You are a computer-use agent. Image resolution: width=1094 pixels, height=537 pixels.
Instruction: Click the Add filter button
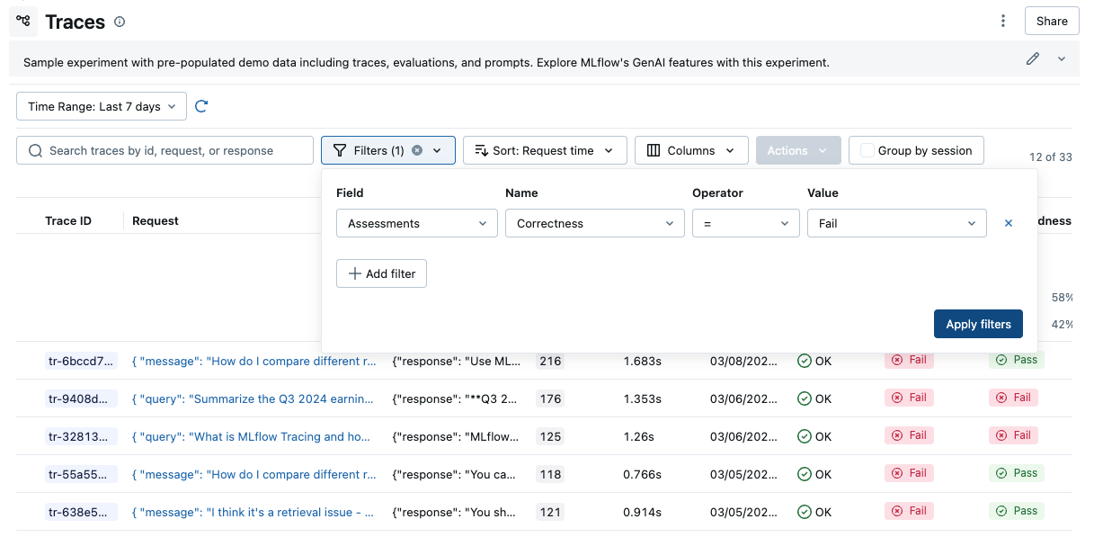381,273
